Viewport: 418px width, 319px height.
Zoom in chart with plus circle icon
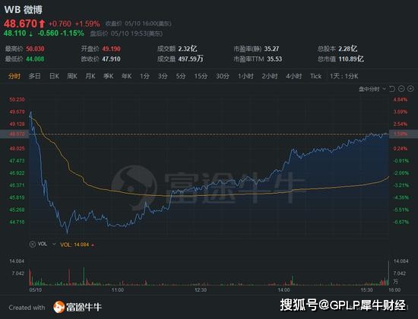[411, 89]
